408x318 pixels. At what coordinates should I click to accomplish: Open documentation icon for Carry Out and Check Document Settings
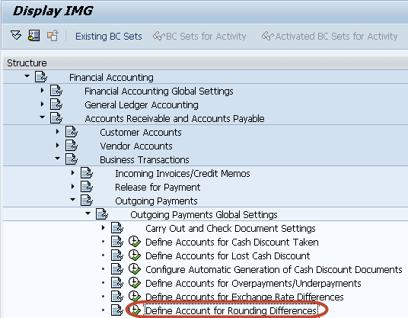(117, 227)
